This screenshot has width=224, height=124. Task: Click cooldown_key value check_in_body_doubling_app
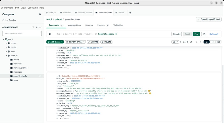click(x=96, y=106)
